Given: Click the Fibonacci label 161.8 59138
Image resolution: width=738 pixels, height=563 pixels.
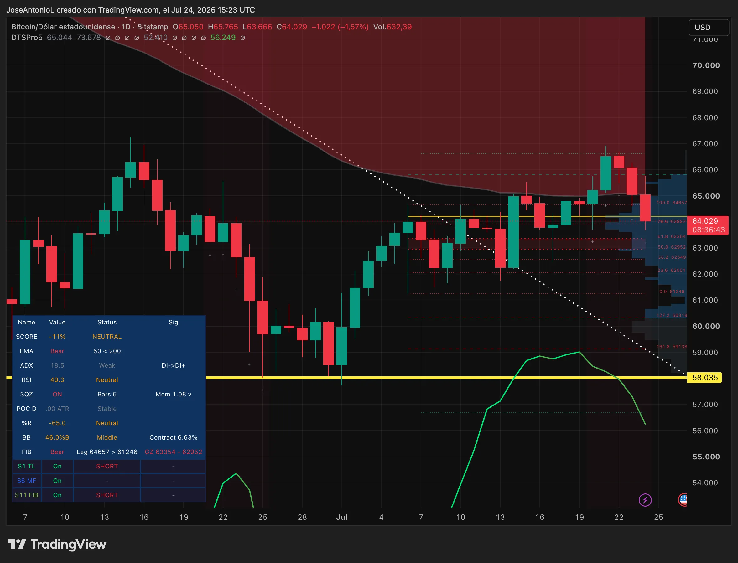Looking at the screenshot, I should click(671, 347).
